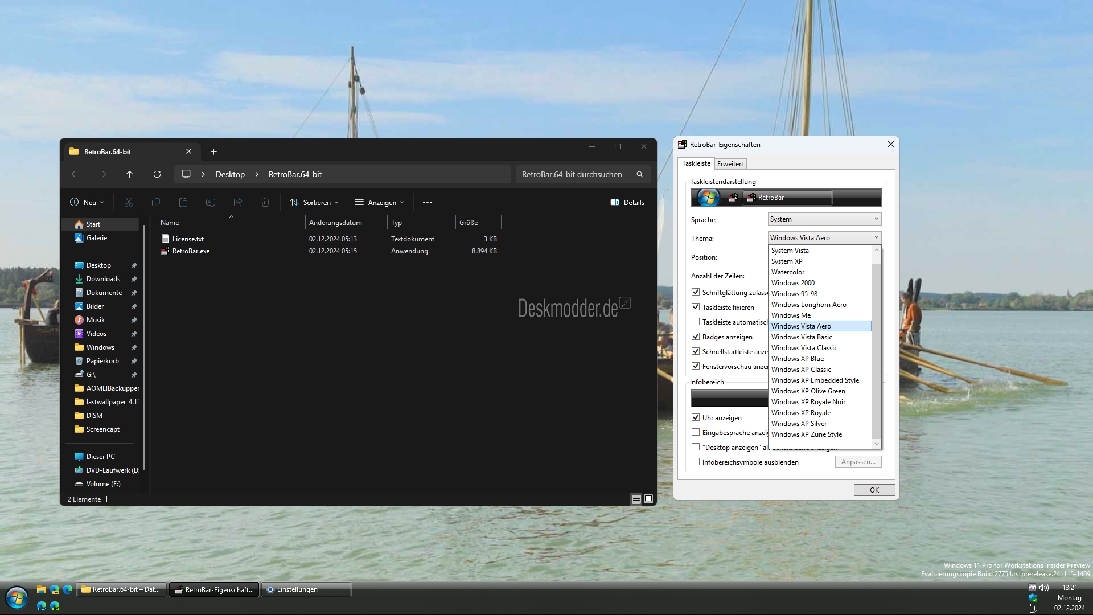
Task: Open the Windows Vista start orb
Action: 17,598
